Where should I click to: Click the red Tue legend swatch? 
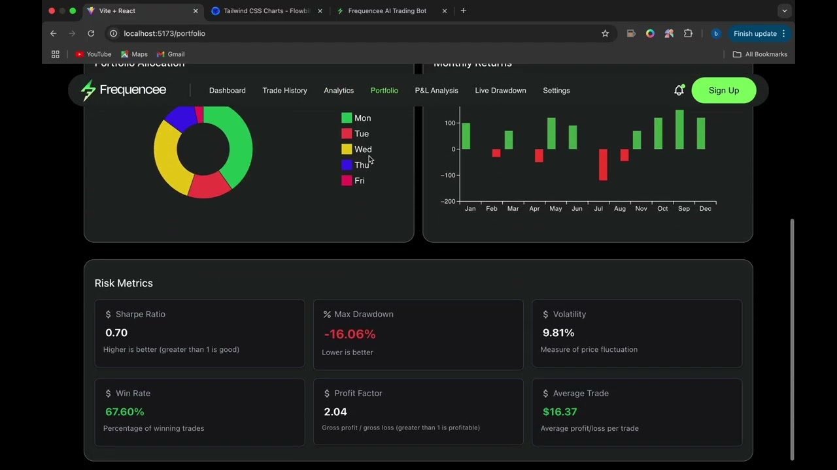point(347,134)
